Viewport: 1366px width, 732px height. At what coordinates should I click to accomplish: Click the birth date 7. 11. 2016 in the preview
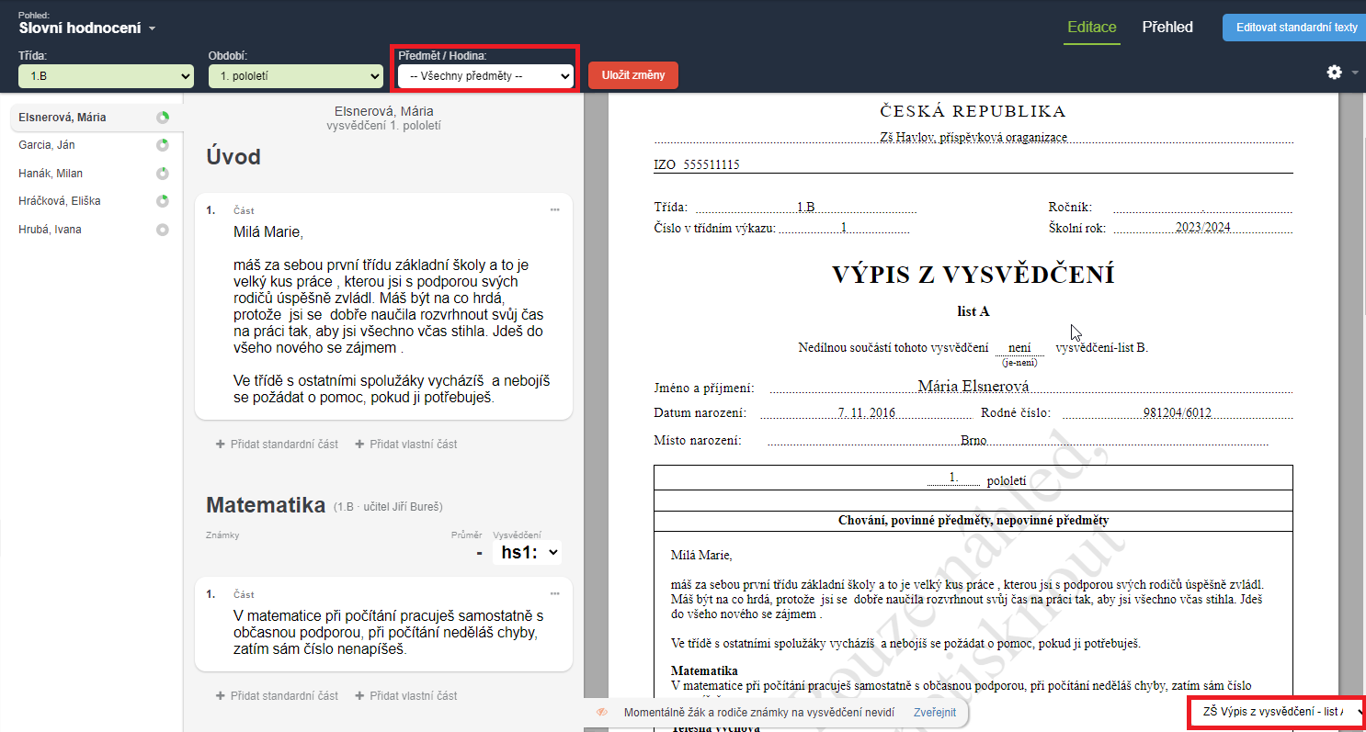tap(867, 413)
